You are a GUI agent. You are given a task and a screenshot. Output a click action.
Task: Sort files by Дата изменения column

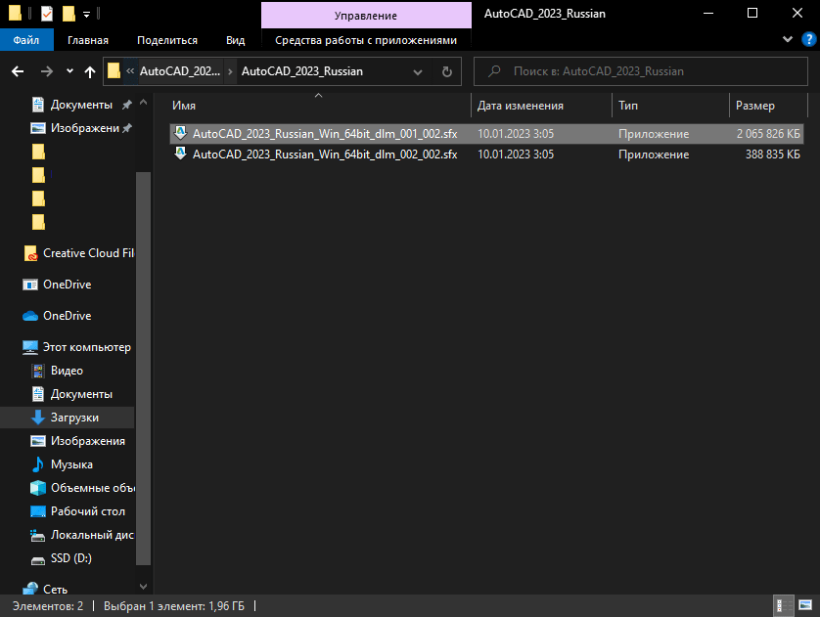pos(542,106)
